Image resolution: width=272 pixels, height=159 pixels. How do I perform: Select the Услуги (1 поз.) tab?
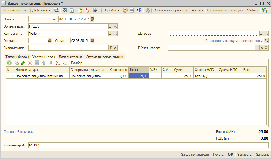(44, 57)
